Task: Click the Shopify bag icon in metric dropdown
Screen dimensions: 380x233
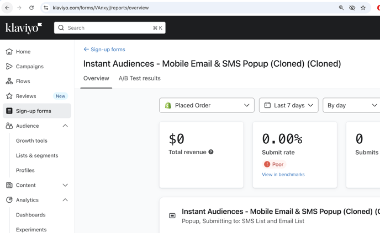Action: (168, 105)
